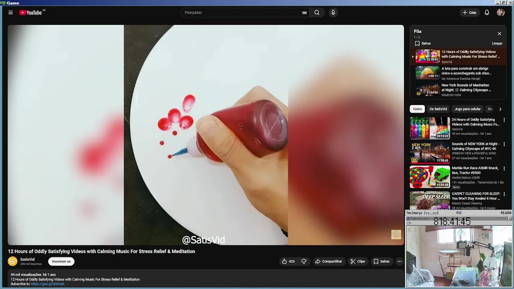The height and width of the screenshot is (289, 514).
Task: Select the Jogo para celular filter chip
Action: click(467, 109)
